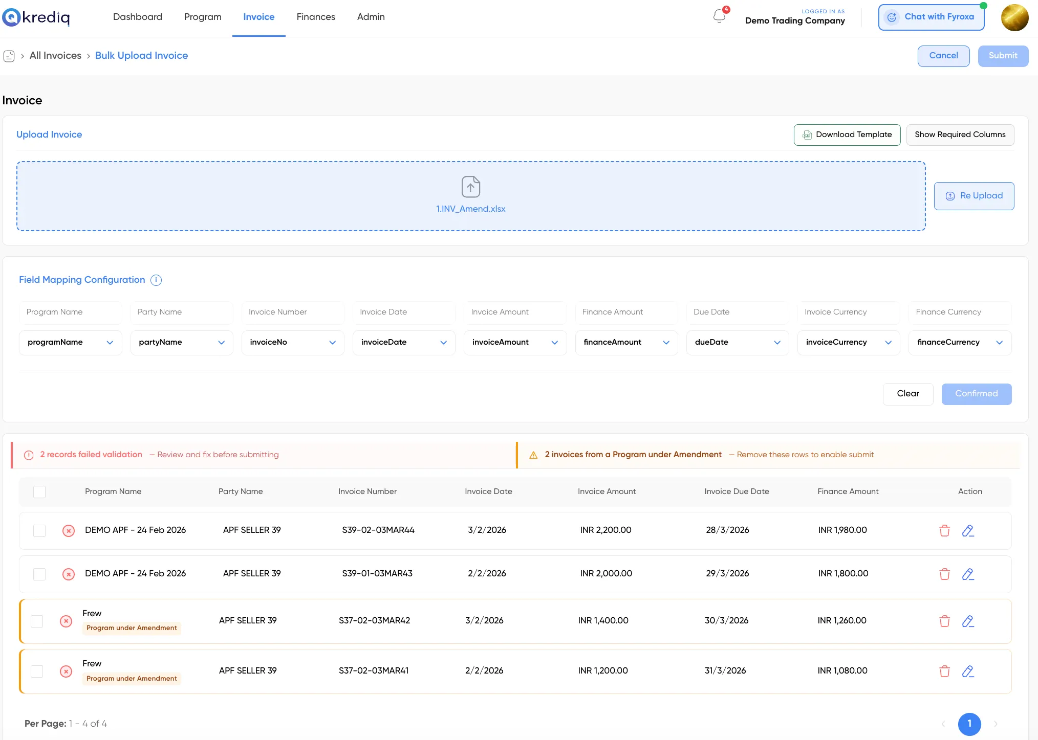The height and width of the screenshot is (740, 1038).
Task: Switch to the Program tab
Action: pos(203,17)
